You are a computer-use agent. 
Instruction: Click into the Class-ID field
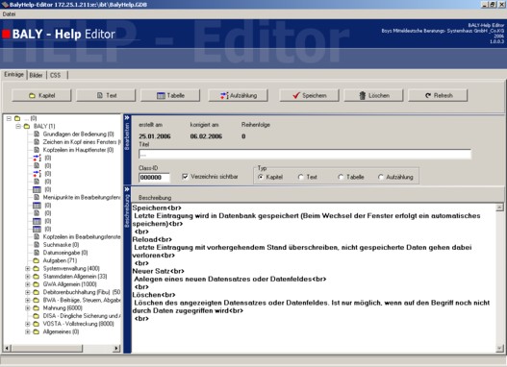pos(154,177)
